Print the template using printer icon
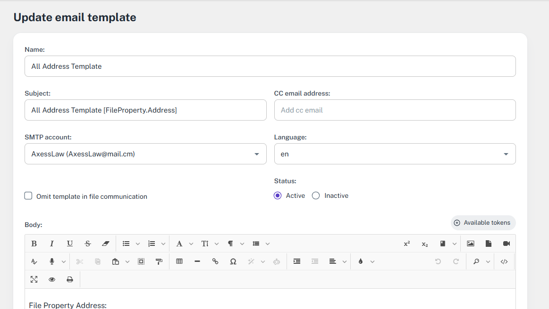 click(70, 279)
